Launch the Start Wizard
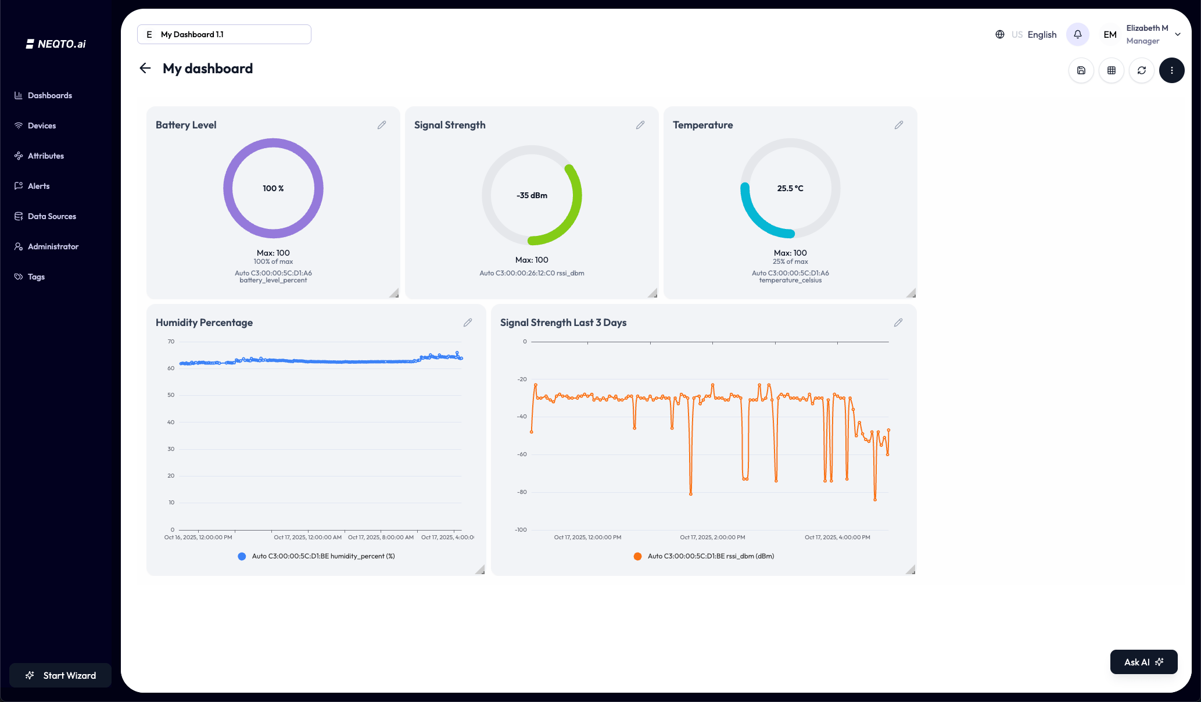The width and height of the screenshot is (1201, 702). [x=60, y=675]
